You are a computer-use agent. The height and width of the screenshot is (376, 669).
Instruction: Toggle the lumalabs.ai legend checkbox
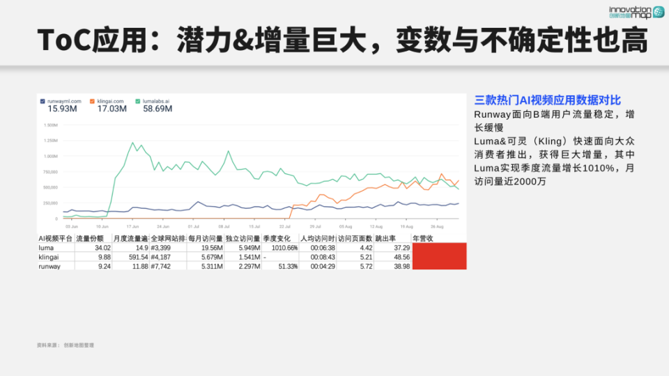click(138, 102)
